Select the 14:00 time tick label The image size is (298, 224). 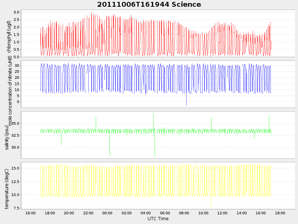pos(241,213)
